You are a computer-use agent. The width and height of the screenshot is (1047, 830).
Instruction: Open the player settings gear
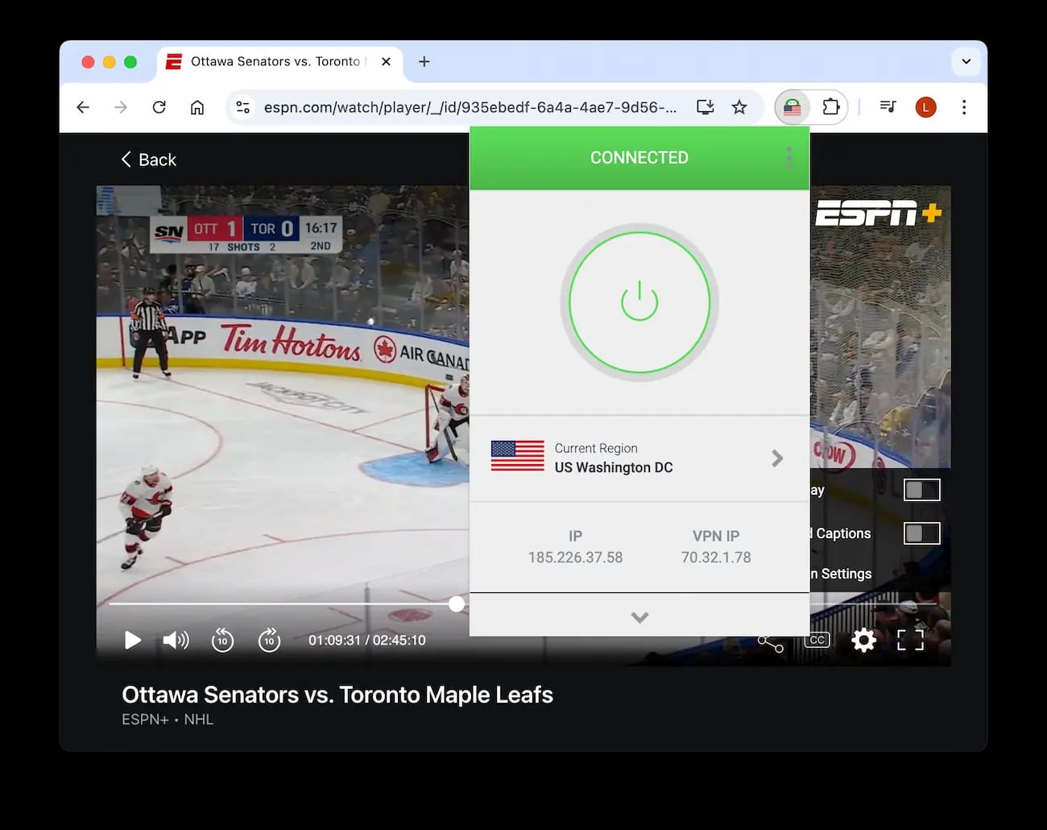point(864,640)
